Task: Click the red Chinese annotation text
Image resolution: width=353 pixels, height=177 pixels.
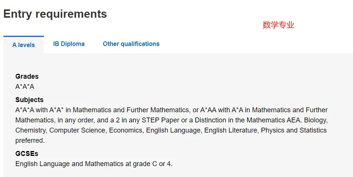Action: click(x=278, y=25)
